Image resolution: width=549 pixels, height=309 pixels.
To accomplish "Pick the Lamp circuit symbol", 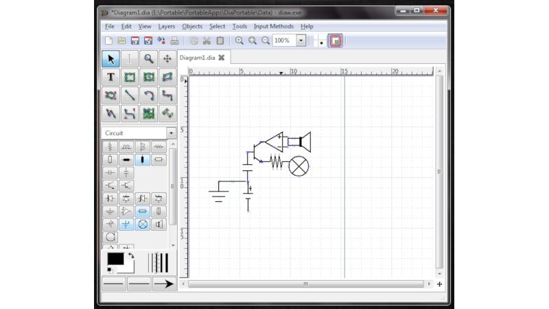I will [143, 225].
